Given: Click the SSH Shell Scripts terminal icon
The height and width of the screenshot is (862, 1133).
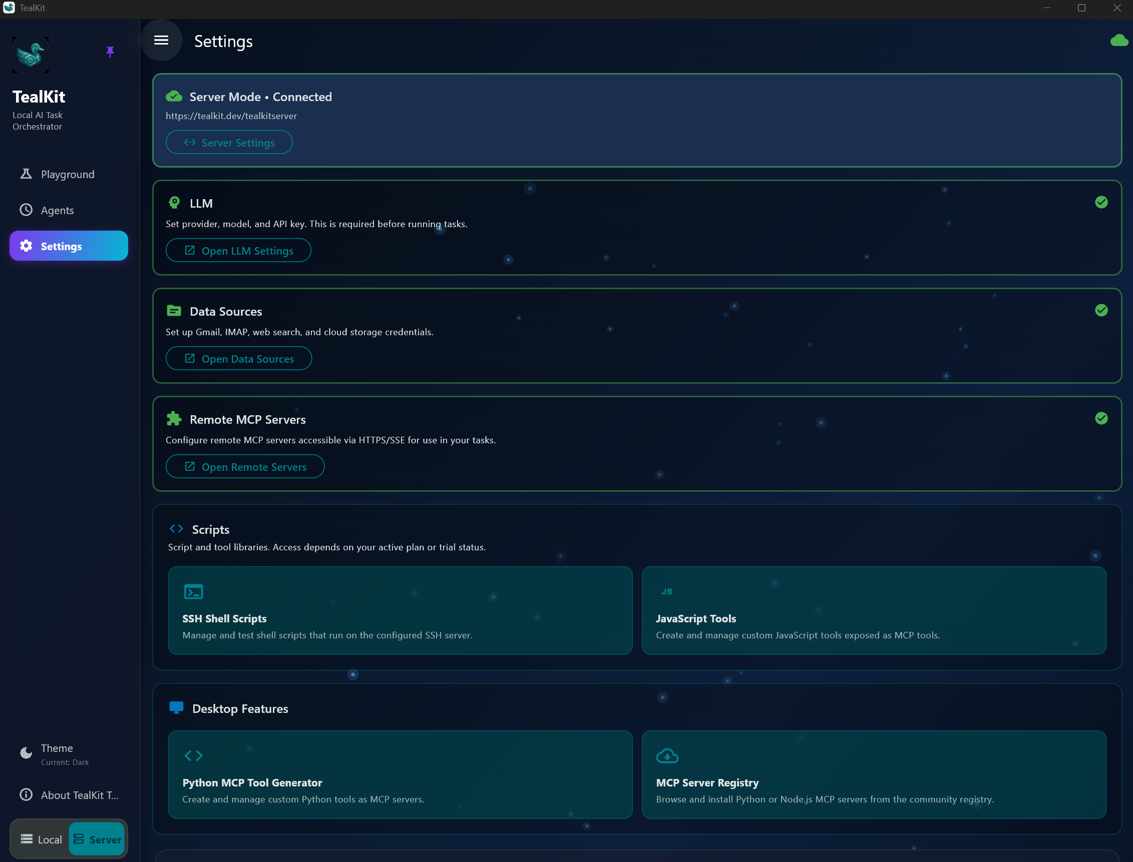Looking at the screenshot, I should pos(194,592).
